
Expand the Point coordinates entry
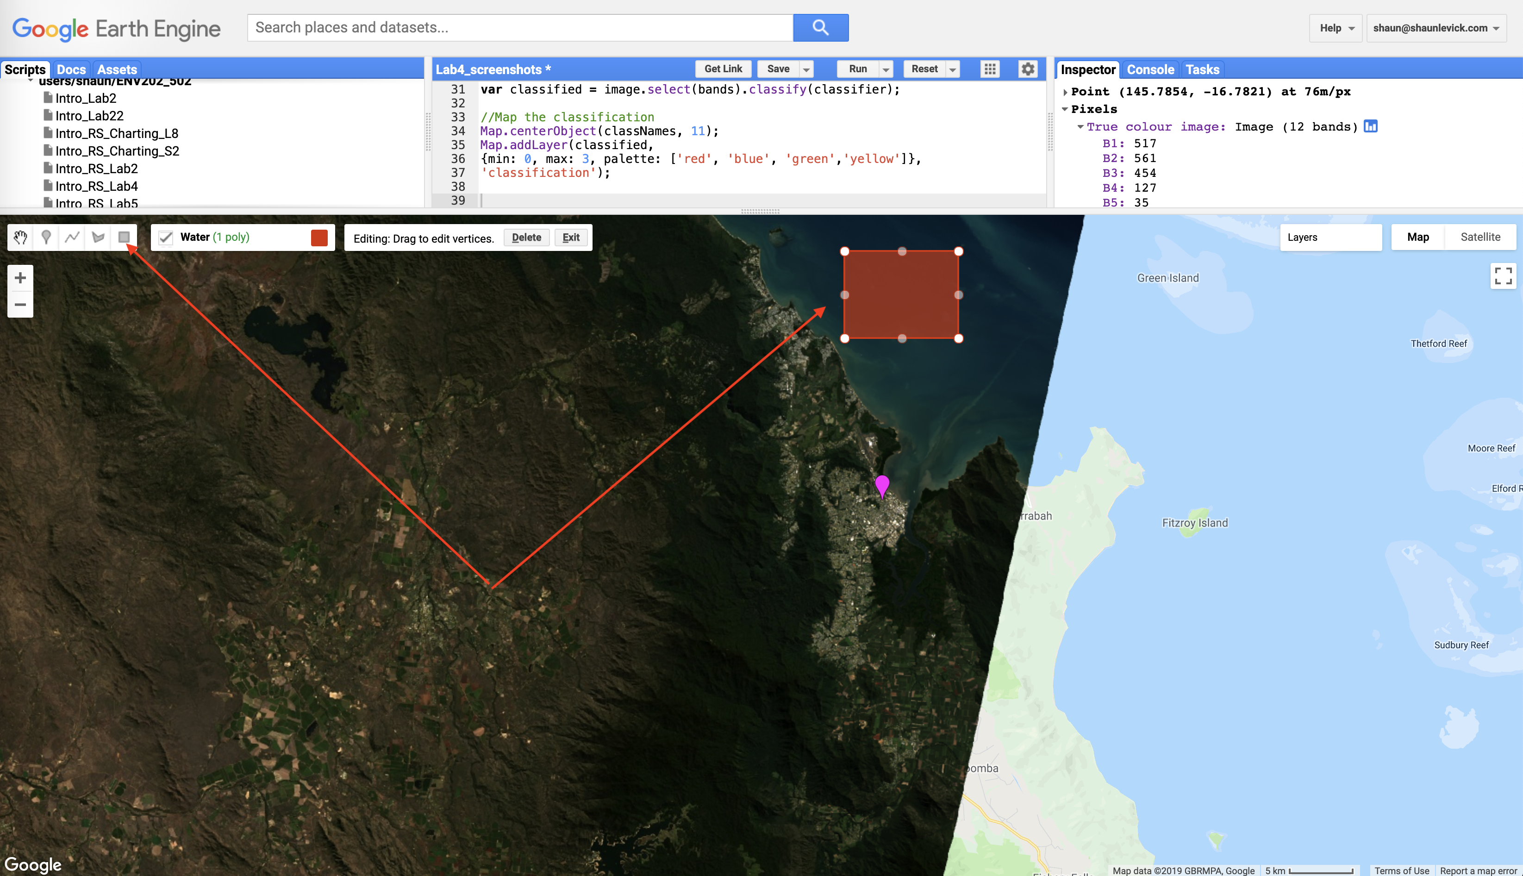pyautogui.click(x=1065, y=92)
